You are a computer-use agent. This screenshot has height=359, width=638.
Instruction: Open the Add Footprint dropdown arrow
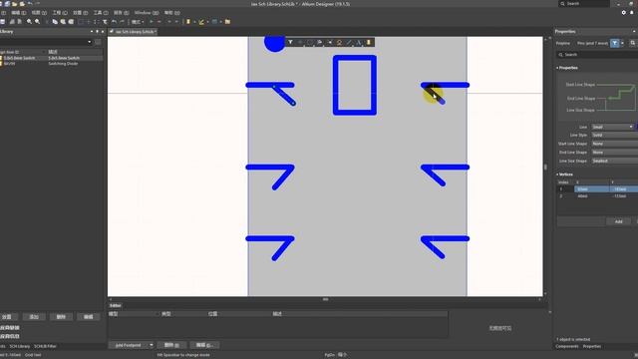151,345
